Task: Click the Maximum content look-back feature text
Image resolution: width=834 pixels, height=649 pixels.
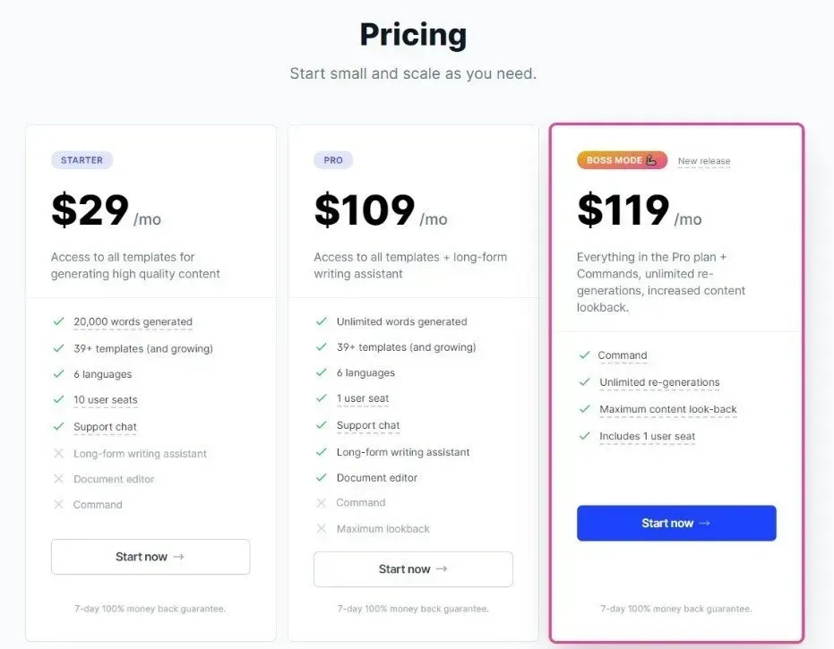Action: 668,409
